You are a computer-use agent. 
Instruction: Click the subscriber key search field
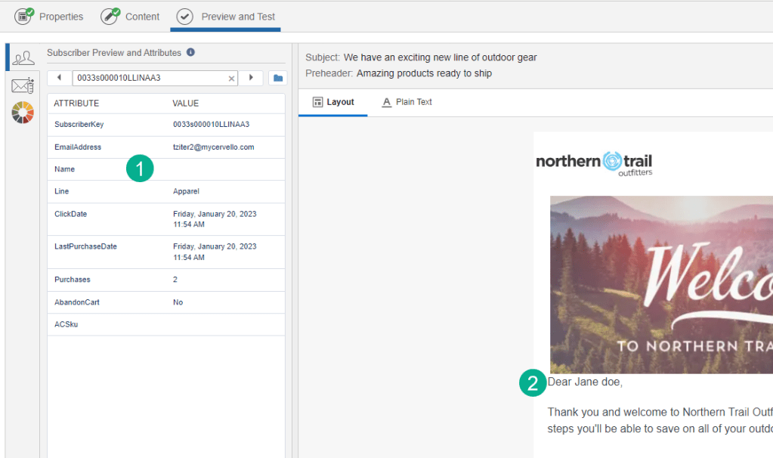pyautogui.click(x=150, y=79)
